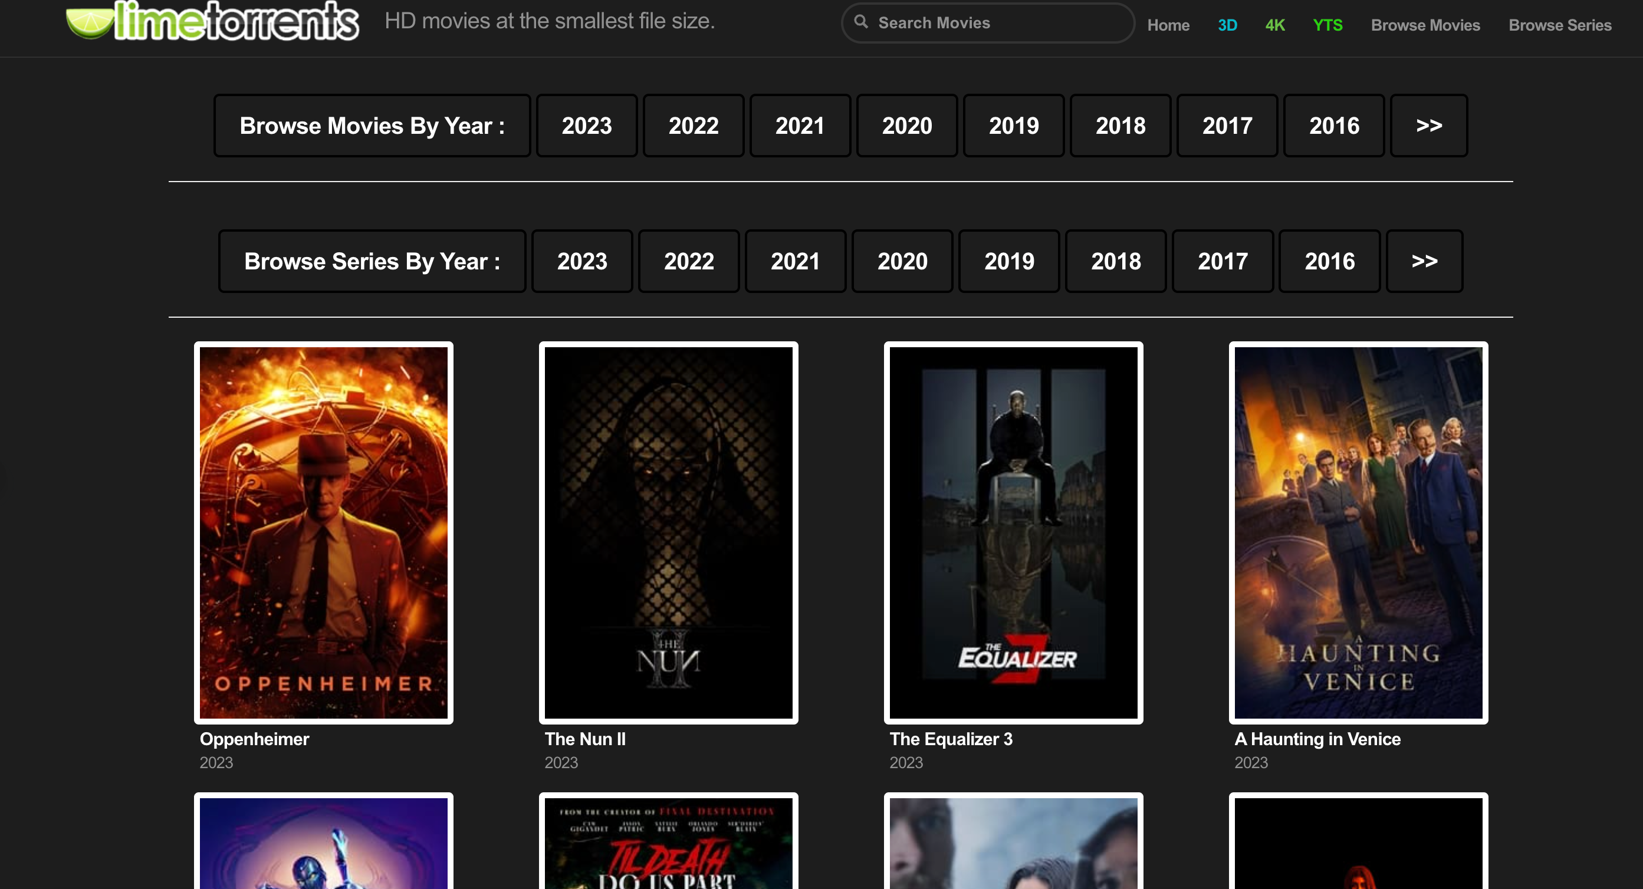Click the search magnifier icon
The image size is (1643, 889).
coord(861,22)
